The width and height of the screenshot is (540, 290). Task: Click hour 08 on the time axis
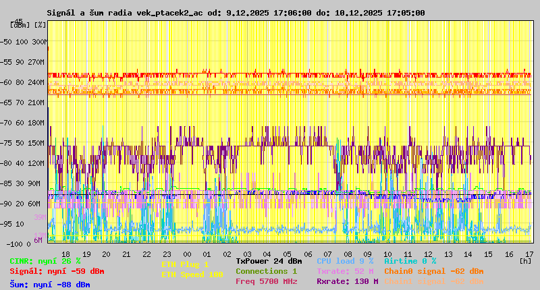pyautogui.click(x=347, y=254)
